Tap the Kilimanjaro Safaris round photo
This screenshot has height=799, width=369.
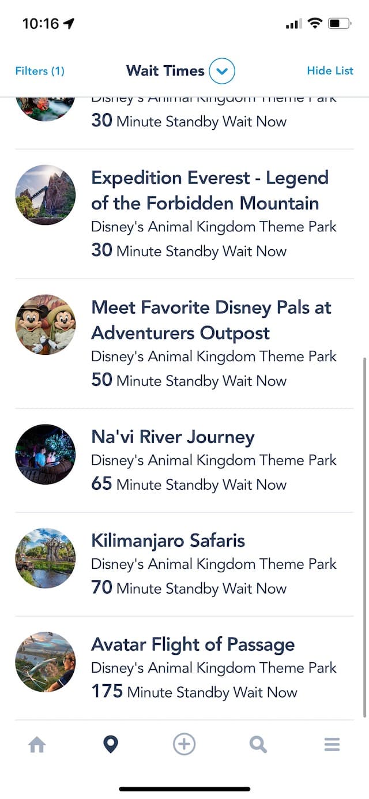[46, 558]
